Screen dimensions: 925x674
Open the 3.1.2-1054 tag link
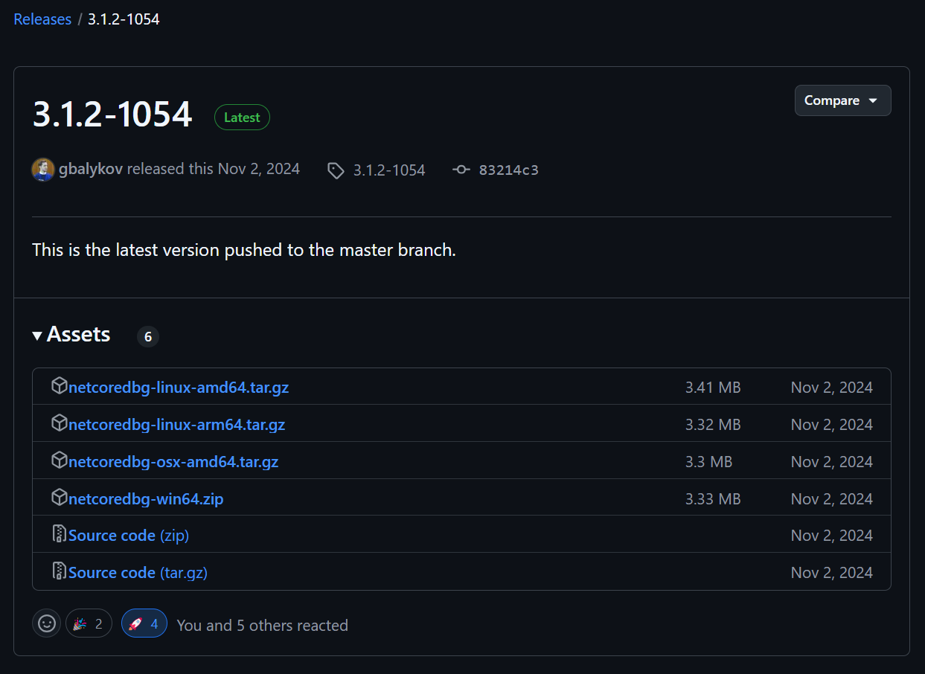(388, 170)
